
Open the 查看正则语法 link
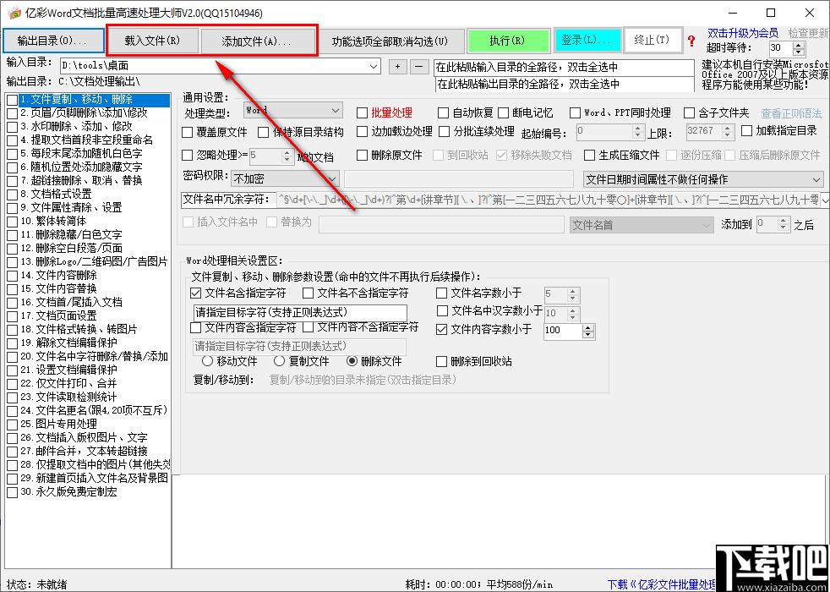point(791,112)
